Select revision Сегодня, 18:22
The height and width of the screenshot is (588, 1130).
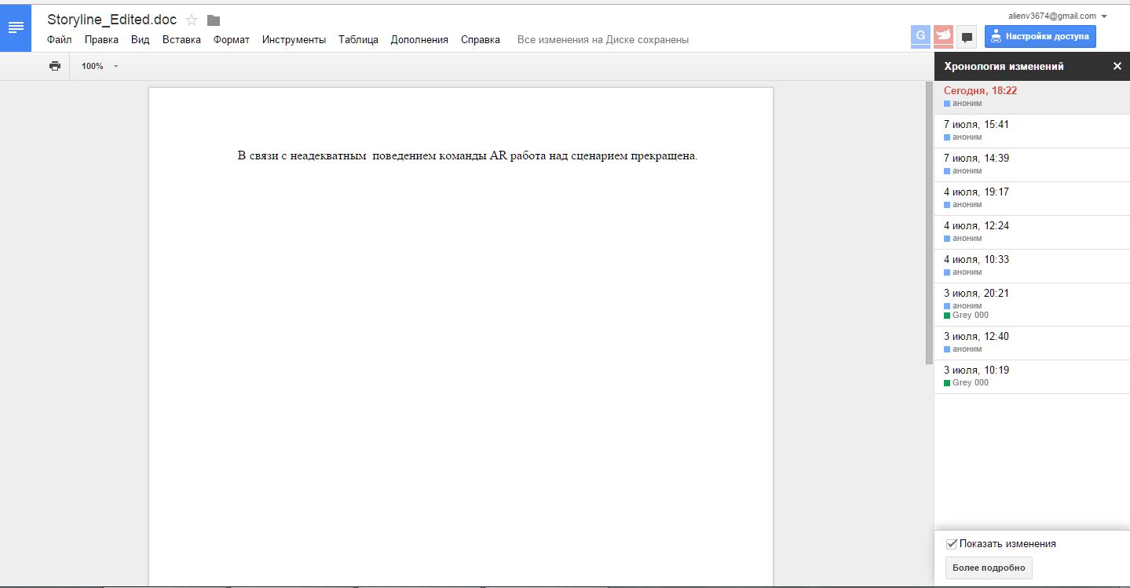1032,97
